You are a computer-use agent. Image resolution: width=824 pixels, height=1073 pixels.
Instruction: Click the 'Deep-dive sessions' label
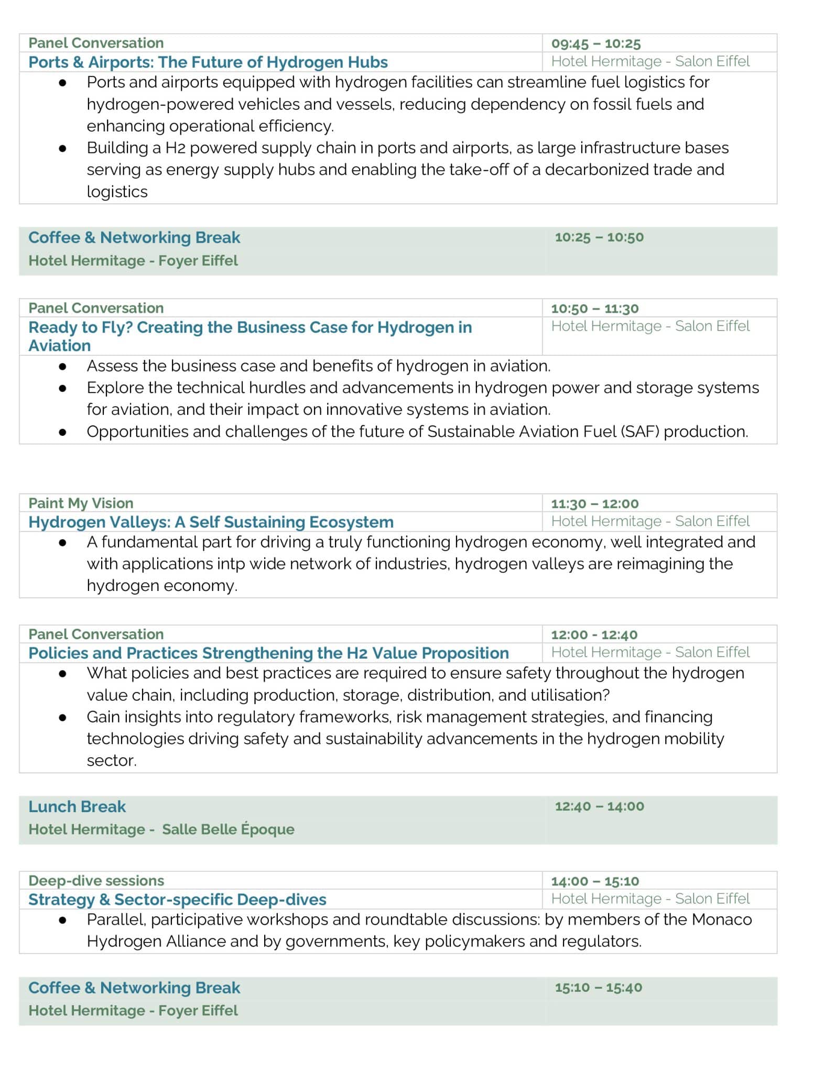click(96, 880)
